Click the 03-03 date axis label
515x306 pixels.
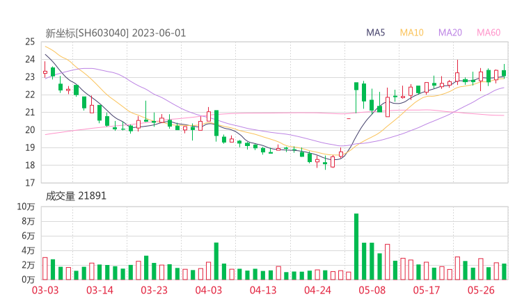coord(45,290)
